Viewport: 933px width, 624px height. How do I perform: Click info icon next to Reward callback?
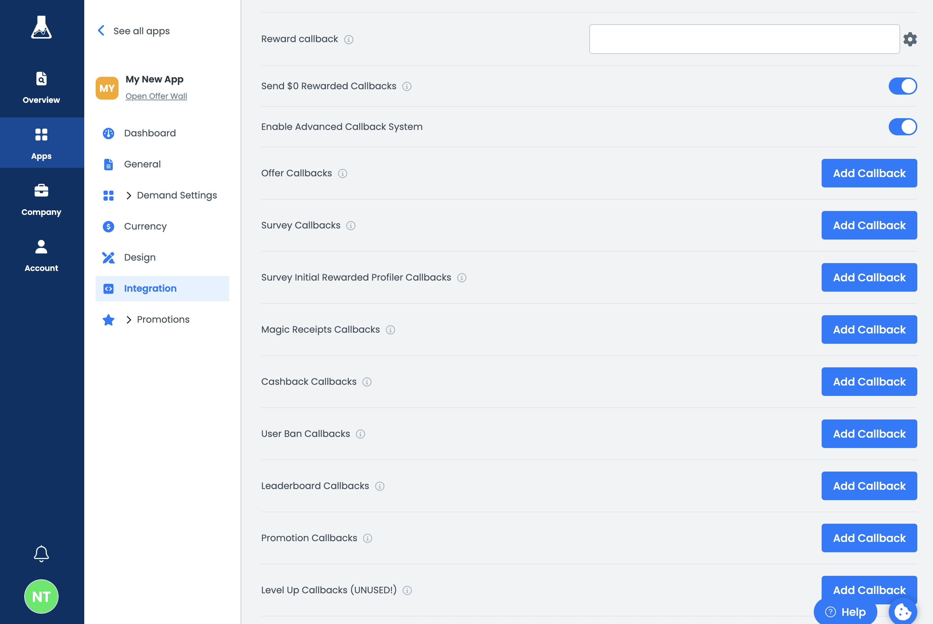(x=348, y=39)
